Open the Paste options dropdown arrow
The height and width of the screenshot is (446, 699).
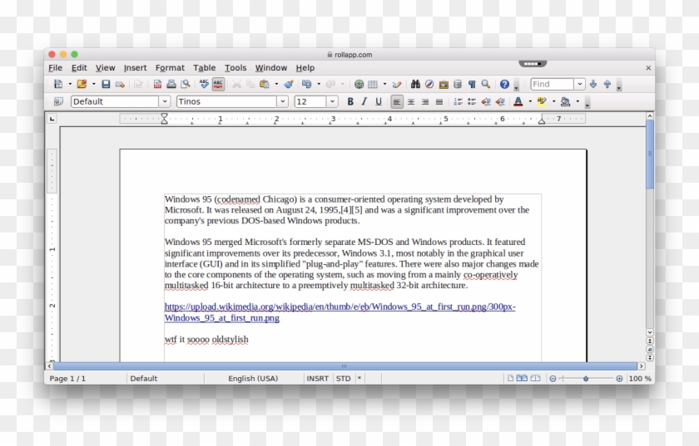pyautogui.click(x=276, y=84)
